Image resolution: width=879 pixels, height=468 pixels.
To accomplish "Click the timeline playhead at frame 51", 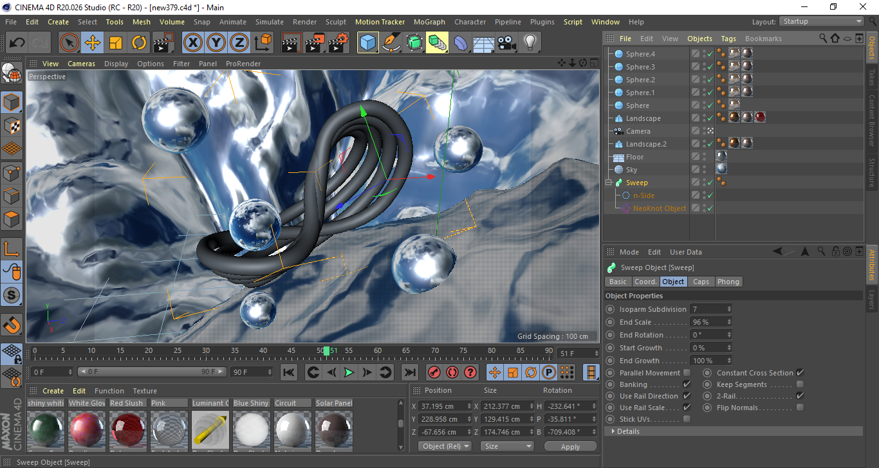I will point(327,350).
